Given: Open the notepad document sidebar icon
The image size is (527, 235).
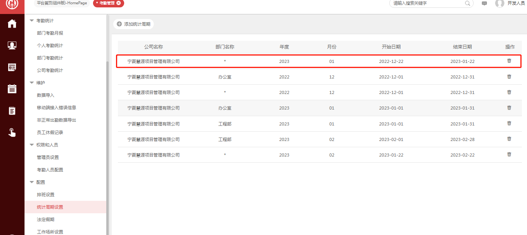Looking at the screenshot, I should [x=12, y=111].
